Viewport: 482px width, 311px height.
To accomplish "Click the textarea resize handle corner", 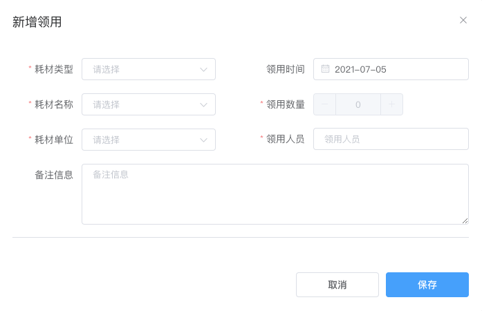I will click(465, 221).
